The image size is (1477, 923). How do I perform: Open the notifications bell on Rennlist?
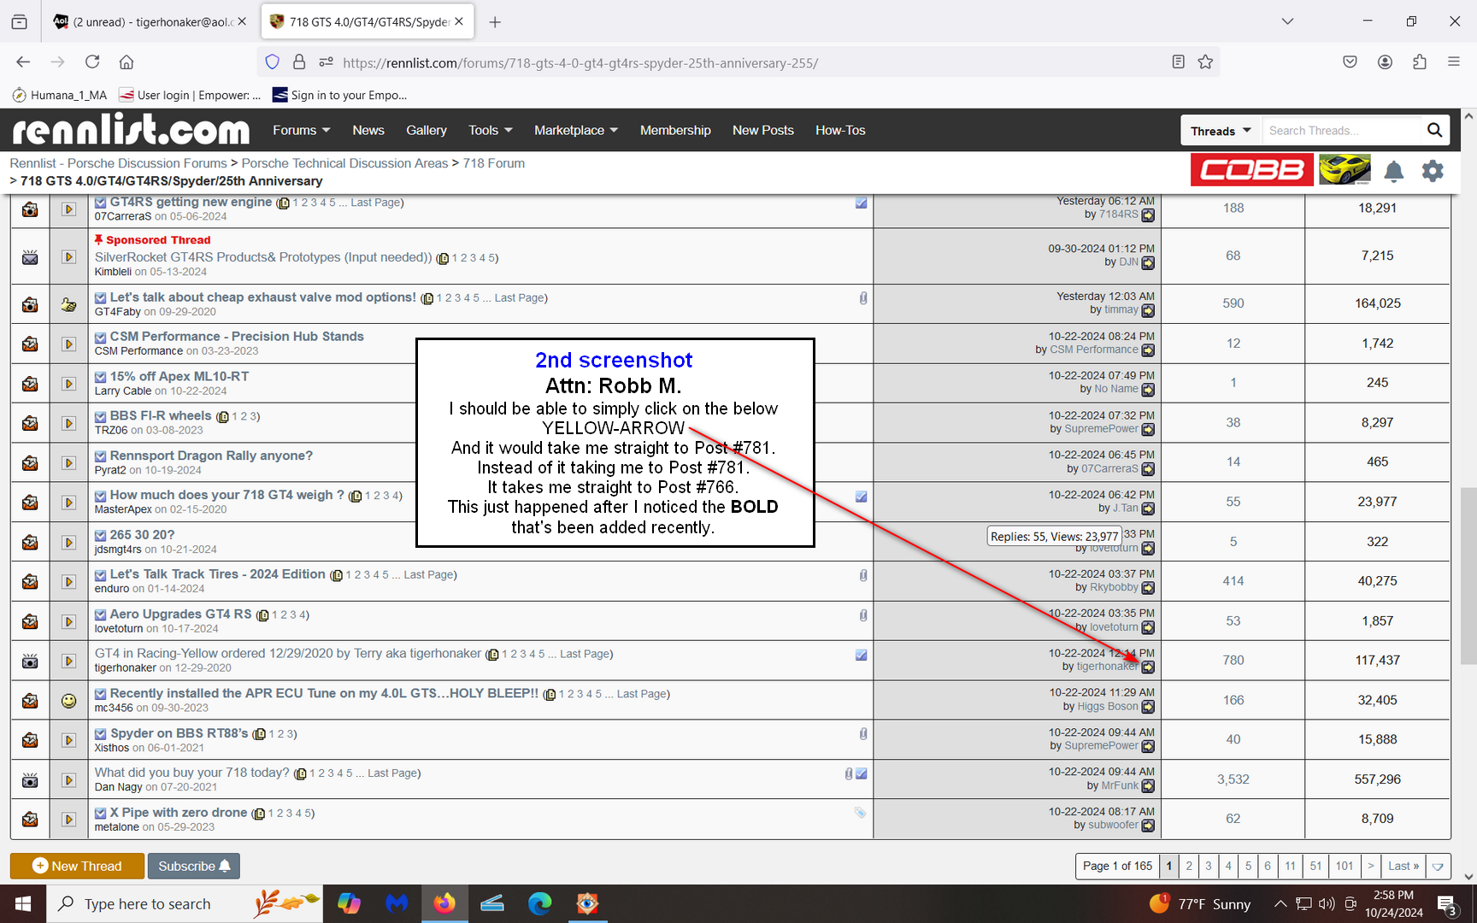(1393, 171)
